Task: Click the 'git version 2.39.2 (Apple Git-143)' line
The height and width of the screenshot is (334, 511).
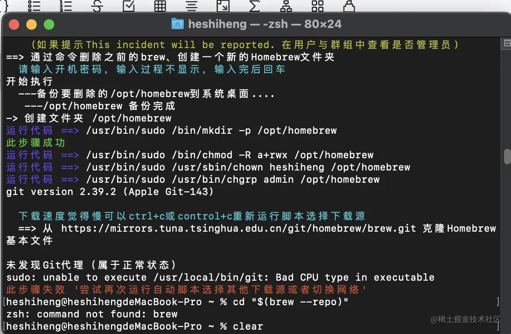Action: pos(110,191)
